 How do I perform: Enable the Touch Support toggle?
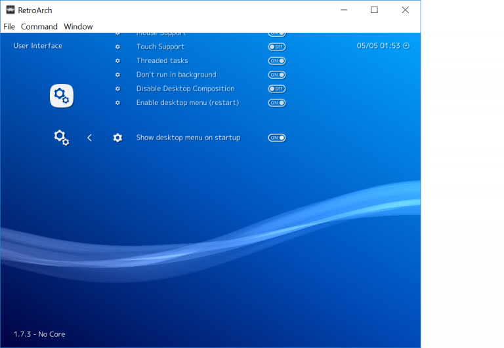277,47
